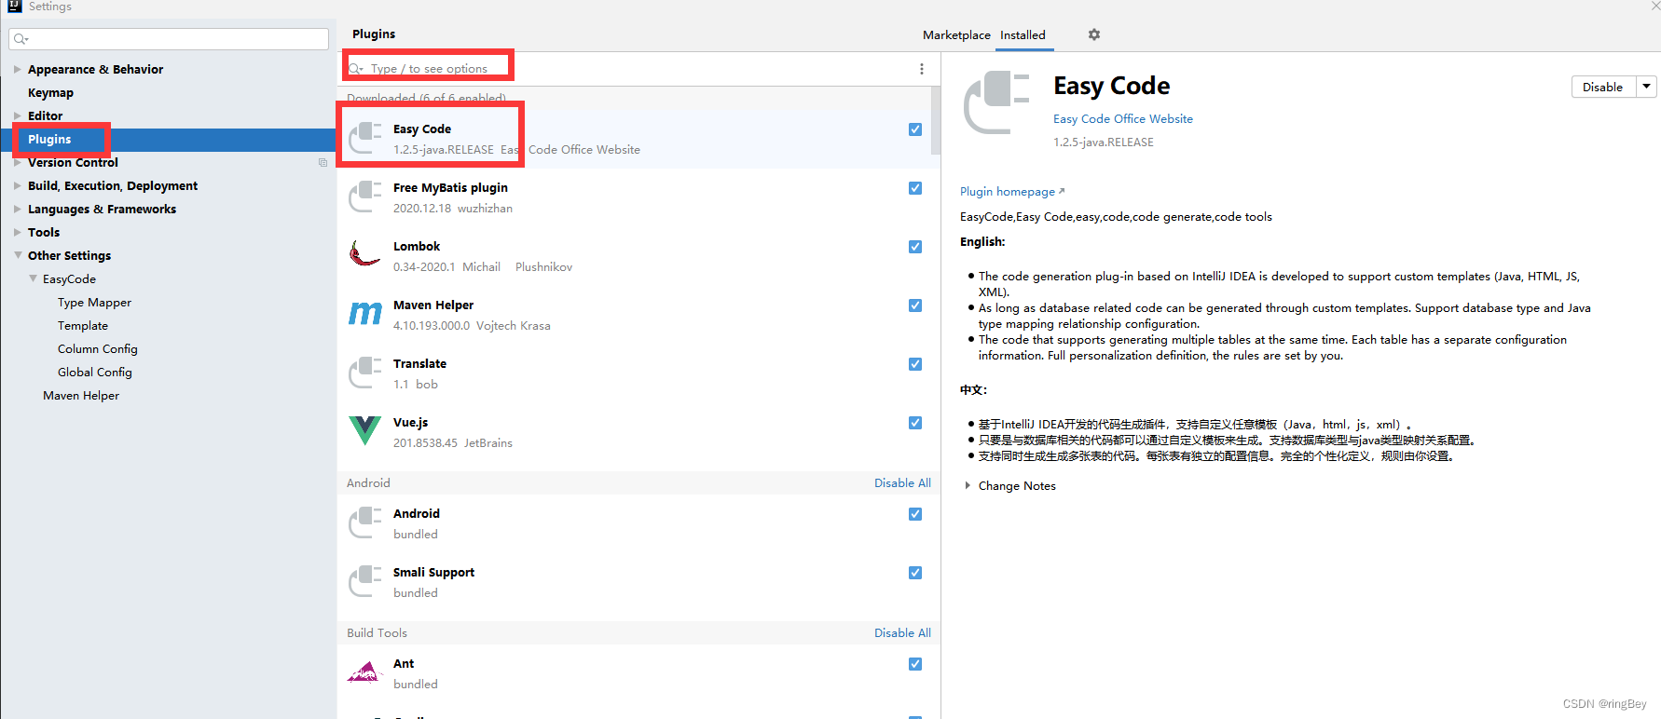Screen dimensions: 1661x719
Task: Click the Maven Helper 'm' icon
Action: pyautogui.click(x=364, y=314)
